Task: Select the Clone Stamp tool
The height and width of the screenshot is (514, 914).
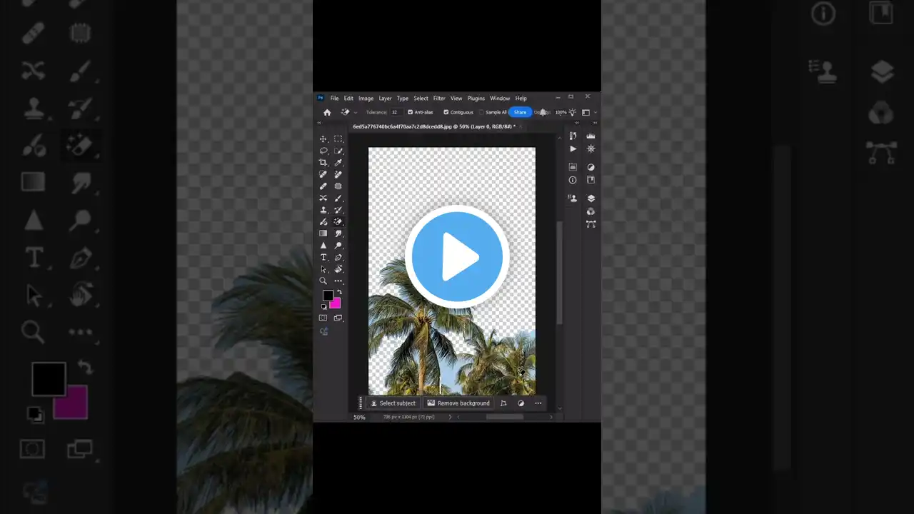Action: pyautogui.click(x=323, y=210)
